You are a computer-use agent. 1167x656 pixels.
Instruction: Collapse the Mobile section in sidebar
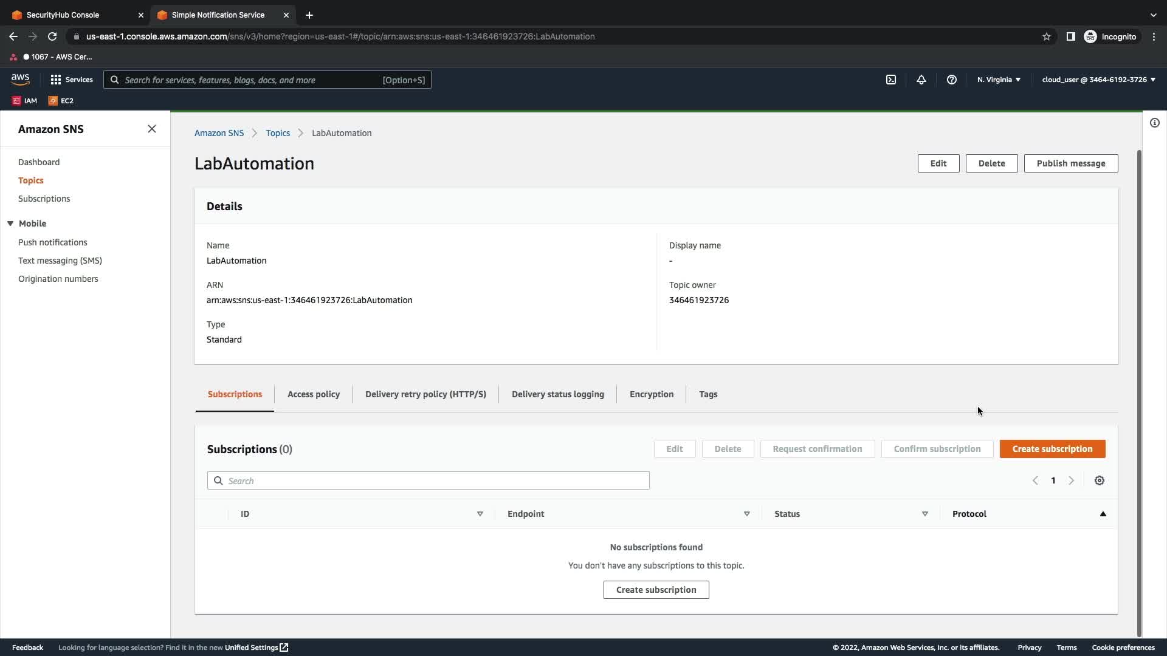click(x=10, y=224)
